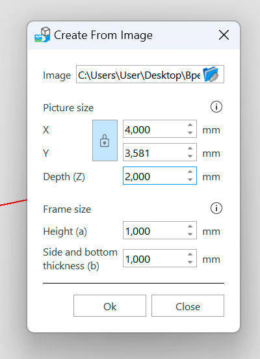Decrease the Y picture size value

click(190, 156)
